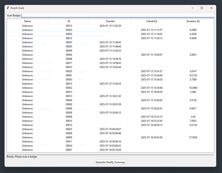Click the CheckOut column header
Image resolution: width=222 pixels, height=173 pixels.
coord(152,21)
